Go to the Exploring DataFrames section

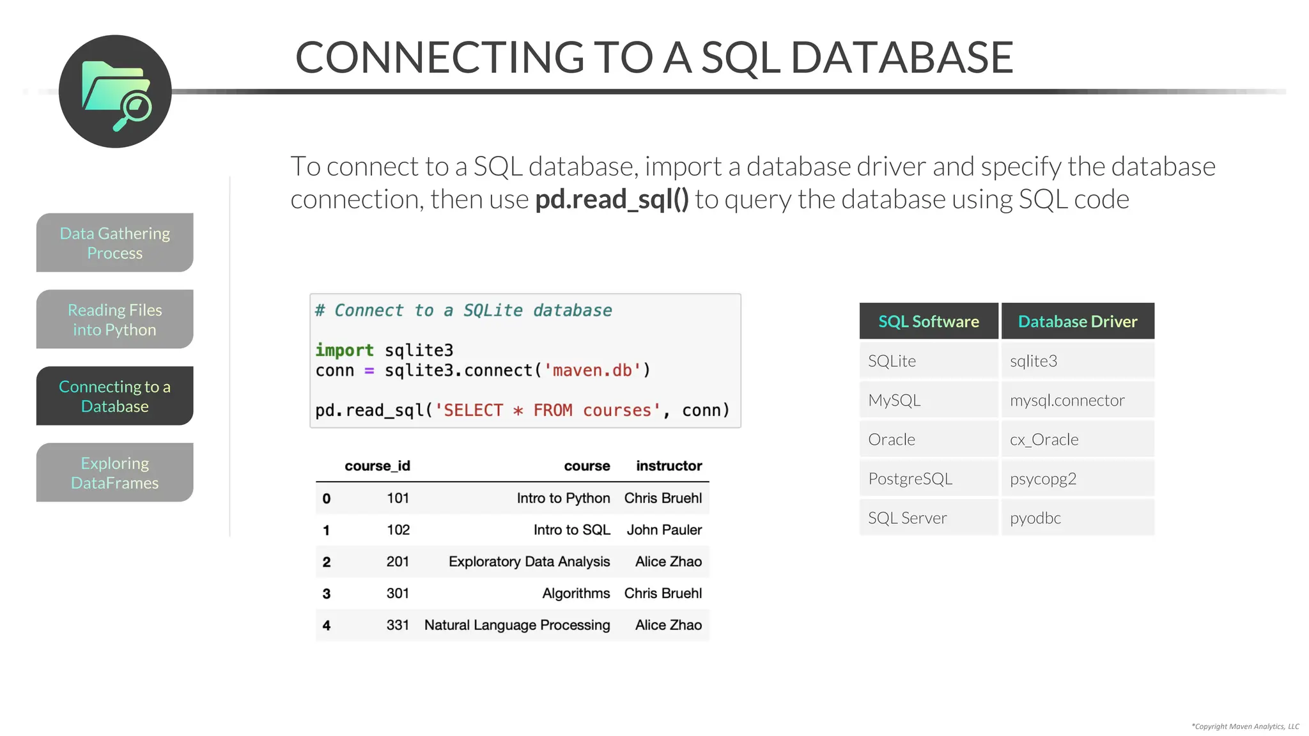pyautogui.click(x=115, y=473)
